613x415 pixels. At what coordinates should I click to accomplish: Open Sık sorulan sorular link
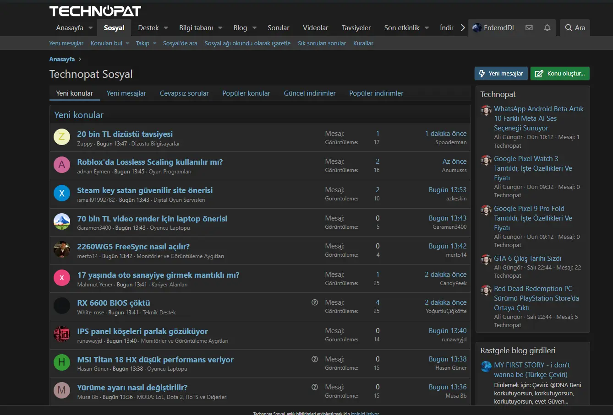pos(322,43)
